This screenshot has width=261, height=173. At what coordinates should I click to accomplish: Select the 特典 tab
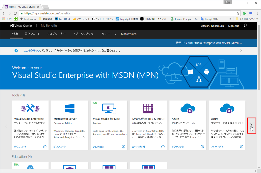(x=15, y=34)
